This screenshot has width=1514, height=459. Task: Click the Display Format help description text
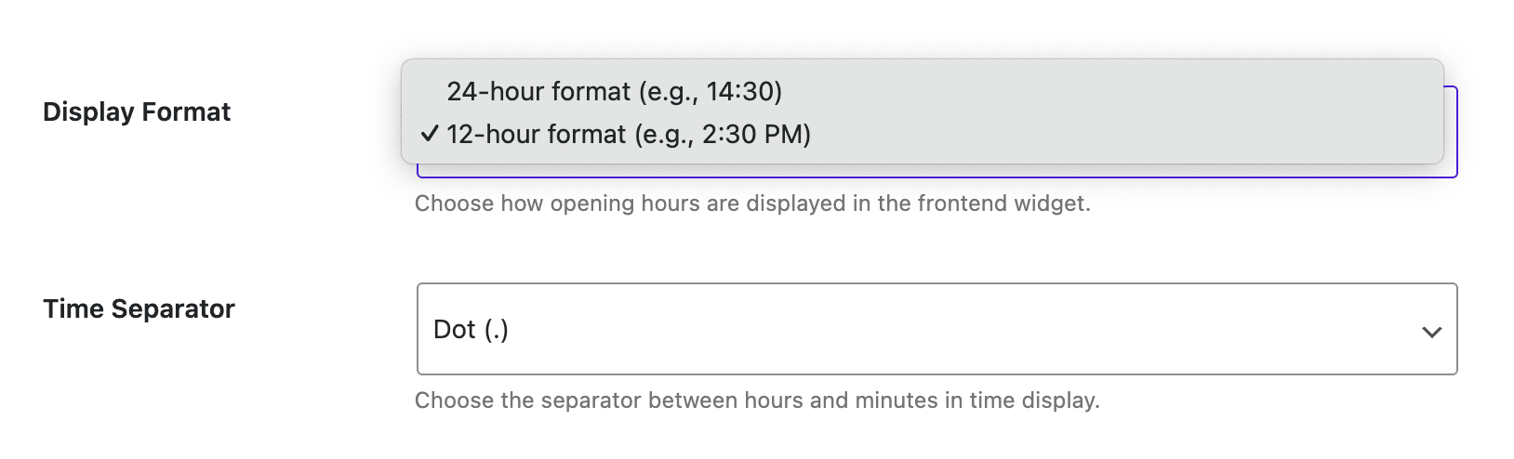pos(751,203)
